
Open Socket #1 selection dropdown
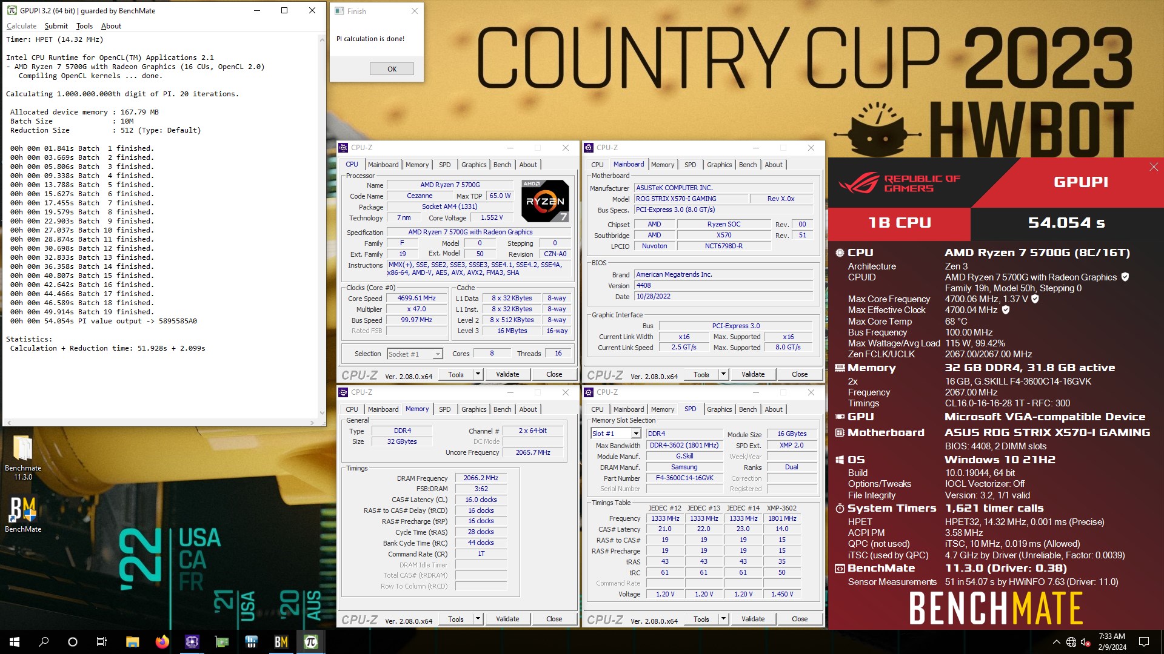pyautogui.click(x=415, y=354)
